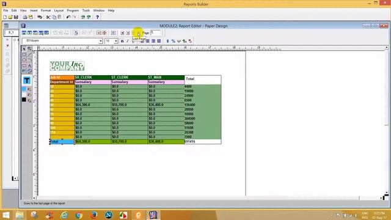Open Firefox from the taskbar
This screenshot has height=220, width=391.
coord(93,215)
